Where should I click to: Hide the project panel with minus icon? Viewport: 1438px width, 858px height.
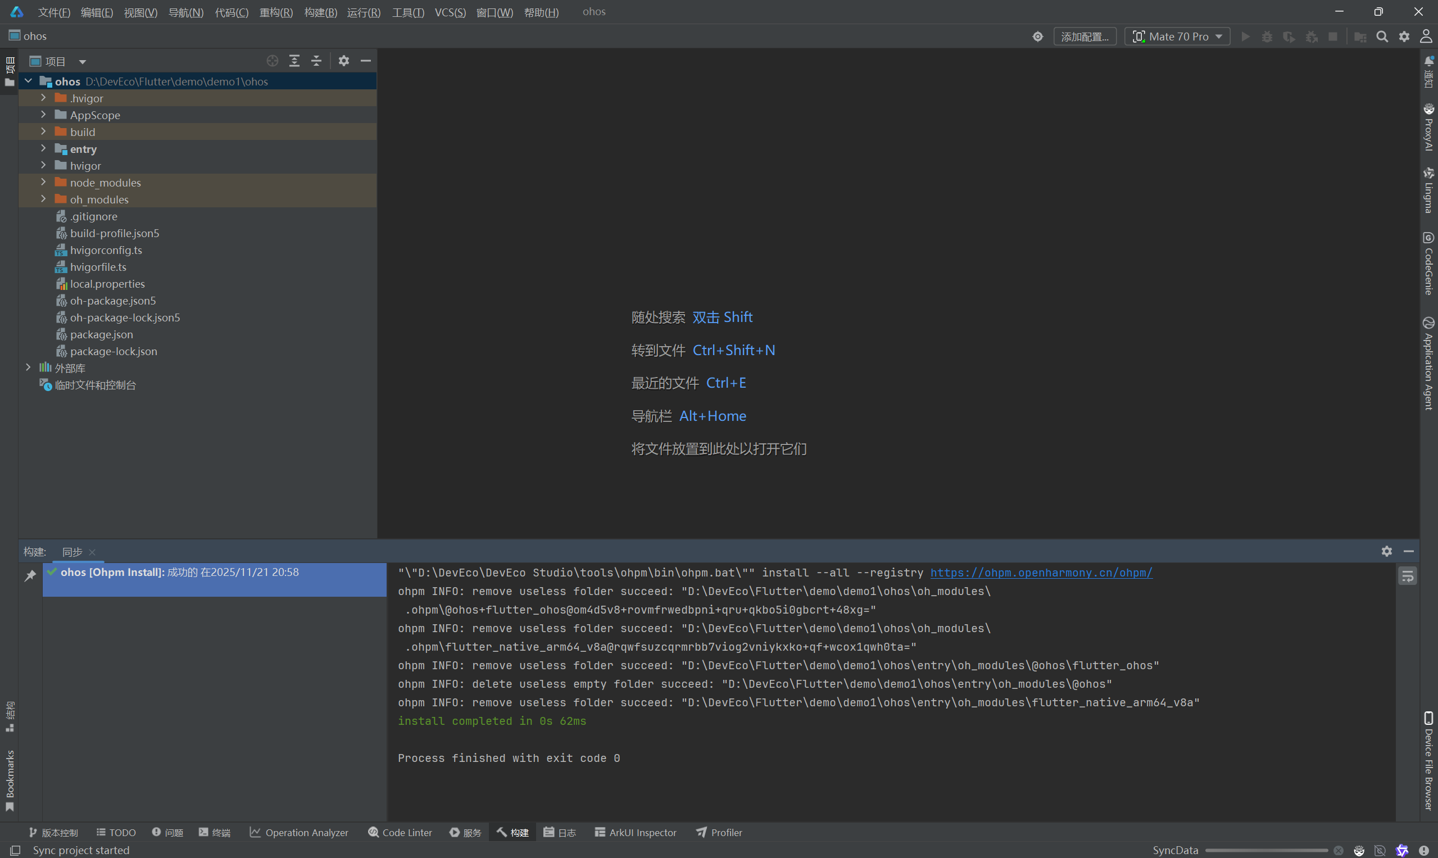click(x=366, y=61)
